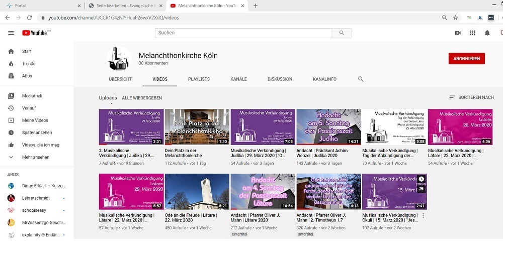Switch to the Portal browser tab
Screen dimensions: 505x263
point(43,6)
